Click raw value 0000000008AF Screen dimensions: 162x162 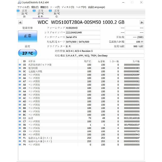click(132, 138)
